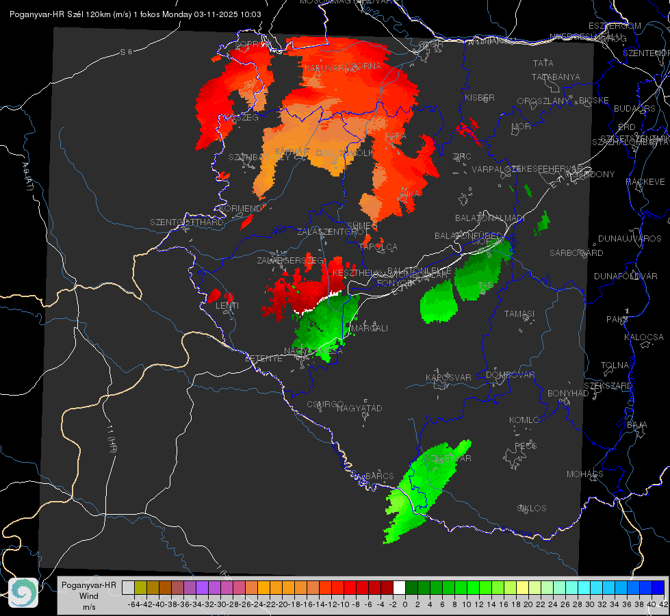Screen dimensions: 670x616
Task: Click the purple legend swatch above -34
Action: click(202, 587)
